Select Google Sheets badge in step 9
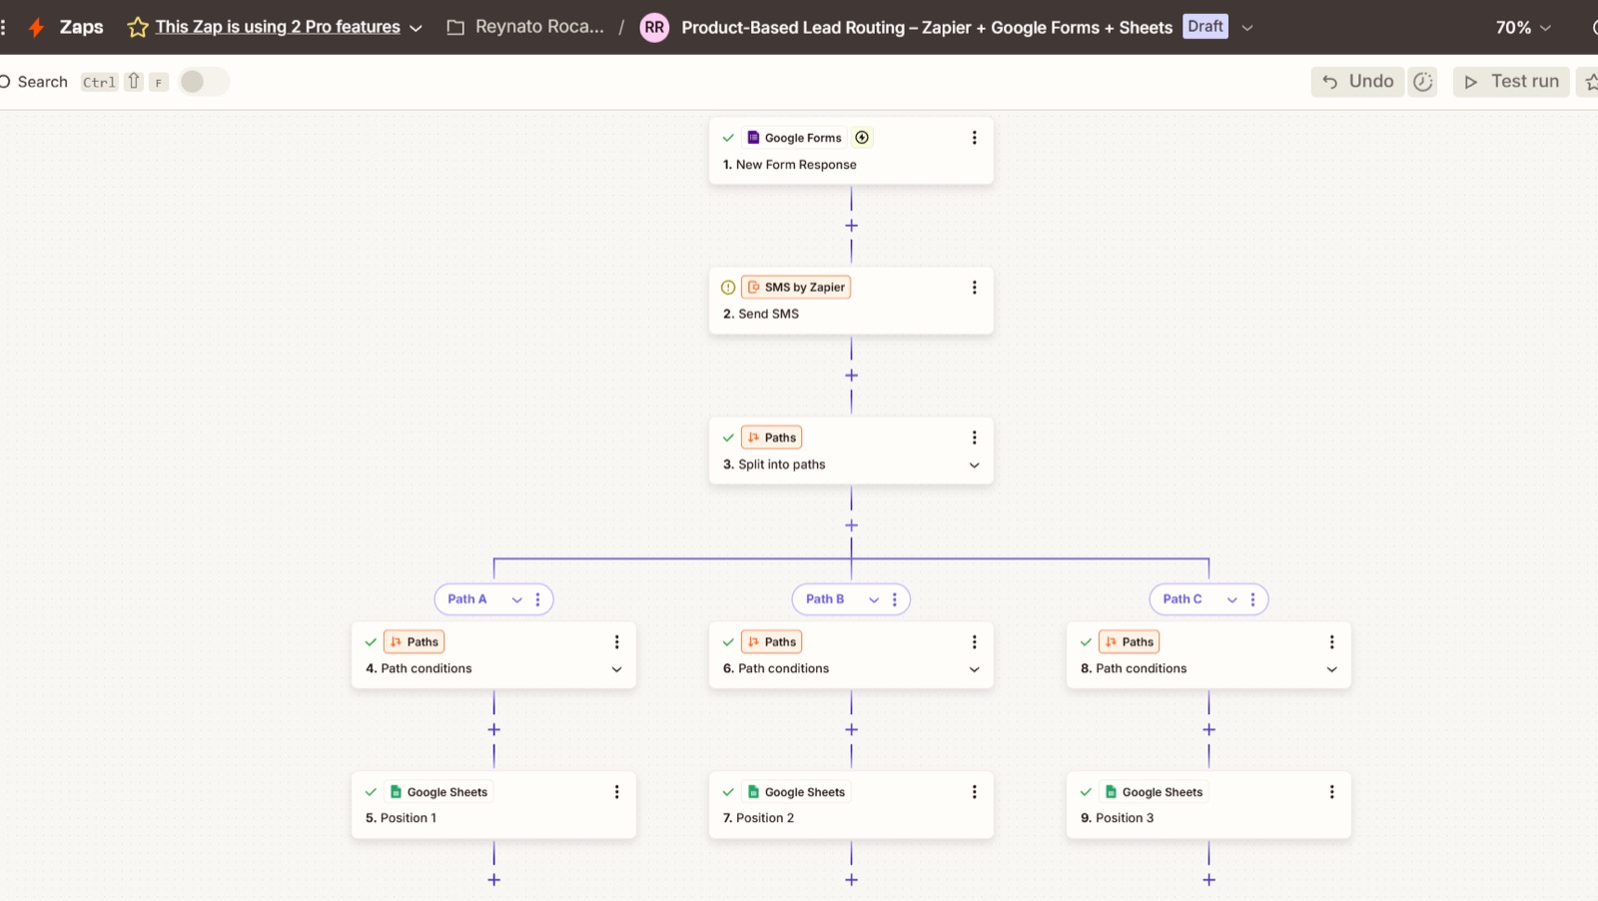 pos(1154,792)
